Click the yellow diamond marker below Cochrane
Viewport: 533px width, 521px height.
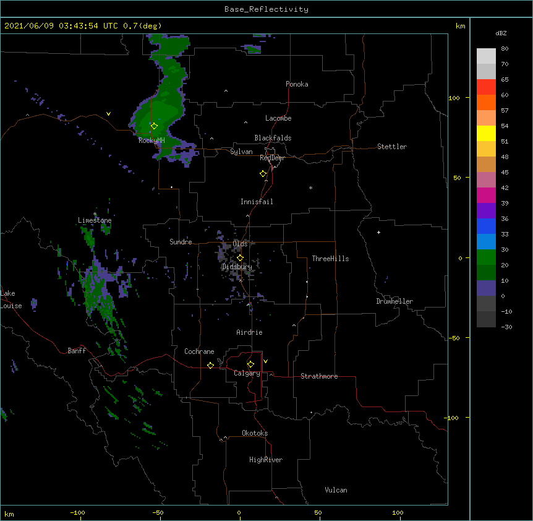pos(210,365)
